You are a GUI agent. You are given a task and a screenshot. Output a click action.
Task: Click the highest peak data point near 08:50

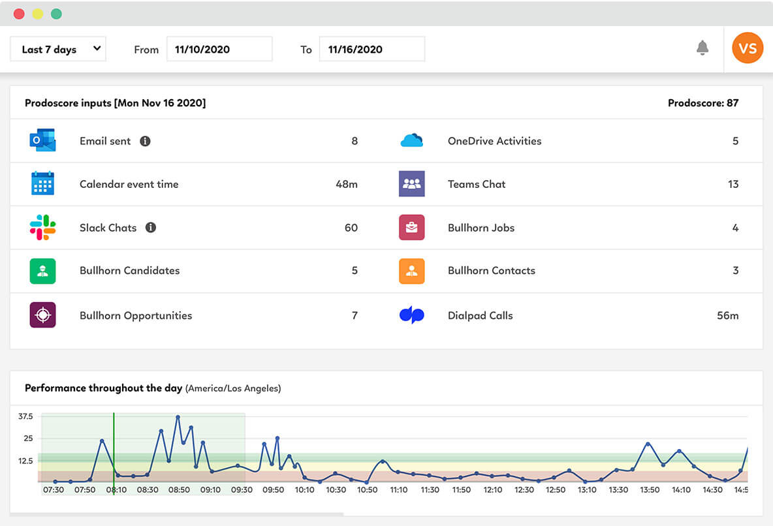178,417
